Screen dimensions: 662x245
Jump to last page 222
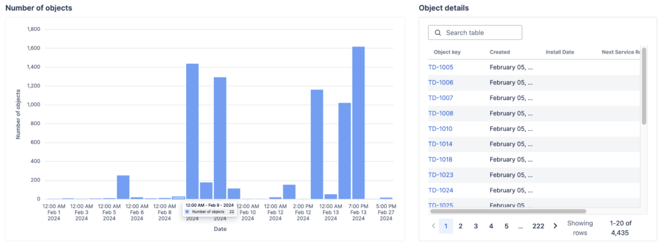coord(539,226)
